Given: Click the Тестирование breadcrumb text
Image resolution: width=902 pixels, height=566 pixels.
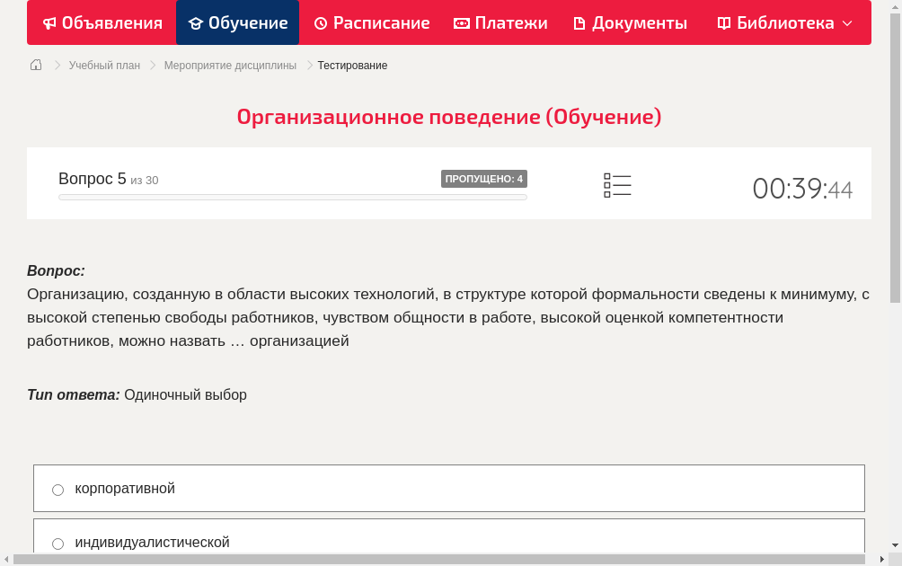Looking at the screenshot, I should 352,66.
